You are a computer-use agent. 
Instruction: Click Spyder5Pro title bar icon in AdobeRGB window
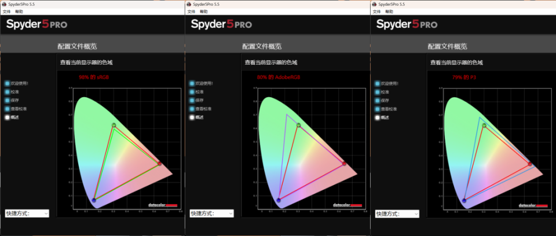tap(189, 4)
